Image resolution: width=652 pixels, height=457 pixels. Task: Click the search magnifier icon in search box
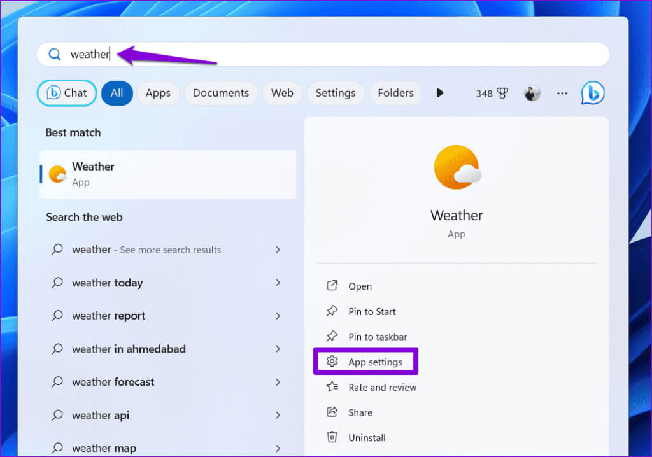point(55,54)
